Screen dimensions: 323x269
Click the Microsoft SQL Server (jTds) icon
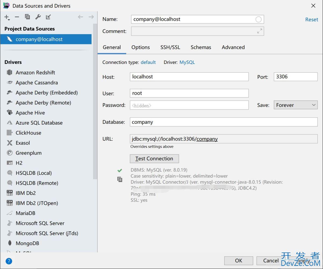(x=10, y=233)
